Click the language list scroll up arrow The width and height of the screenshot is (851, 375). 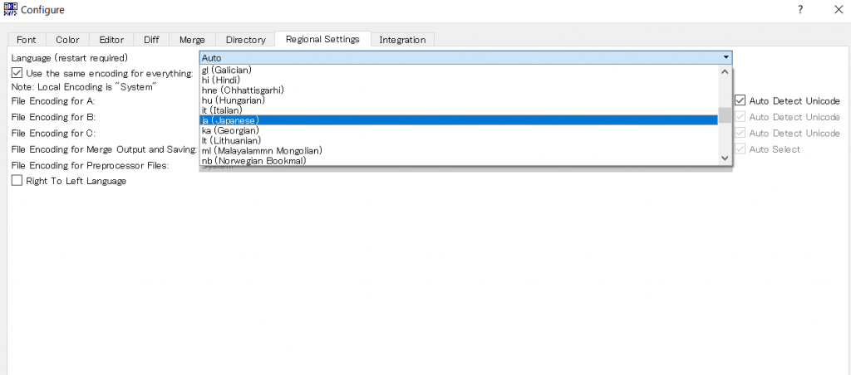[725, 72]
